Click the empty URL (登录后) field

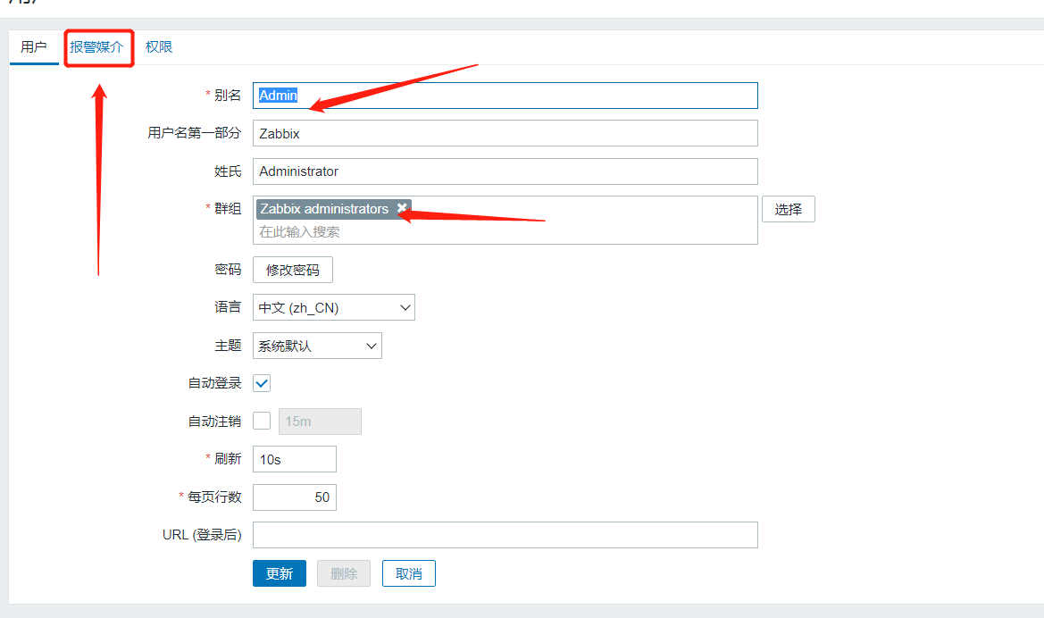tap(505, 535)
